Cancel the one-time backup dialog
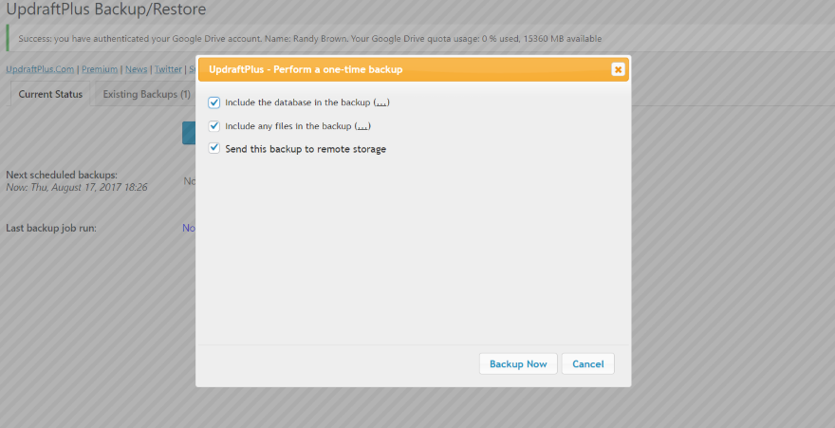 click(588, 363)
